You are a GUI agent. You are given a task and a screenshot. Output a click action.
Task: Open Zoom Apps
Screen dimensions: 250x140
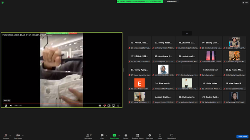coord(160,136)
